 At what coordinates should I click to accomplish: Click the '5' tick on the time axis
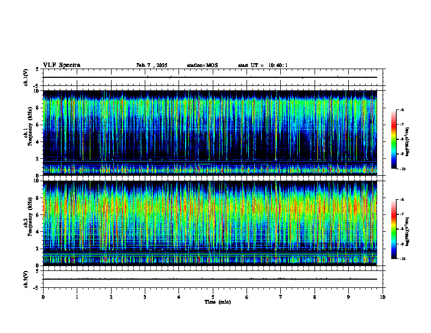213,297
